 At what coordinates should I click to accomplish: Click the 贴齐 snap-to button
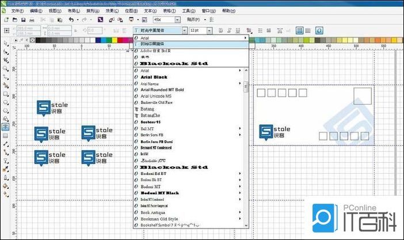click(193, 20)
